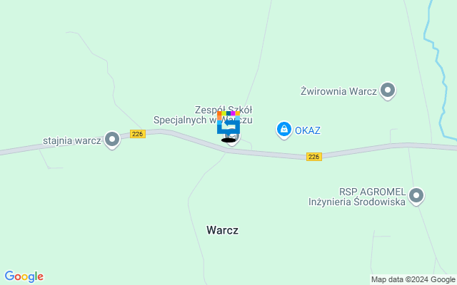Viewport: 457px width, 285px height.
Task: Click the Map data ©2024 Google attribution
Action: tap(413, 280)
